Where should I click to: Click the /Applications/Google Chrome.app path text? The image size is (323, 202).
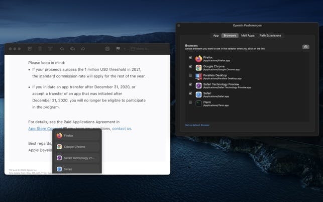click(x=222, y=70)
